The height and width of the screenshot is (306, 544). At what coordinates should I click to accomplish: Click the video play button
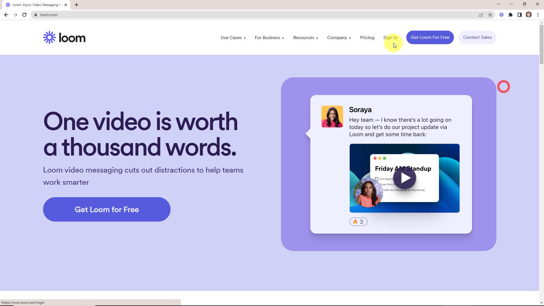[x=405, y=178]
